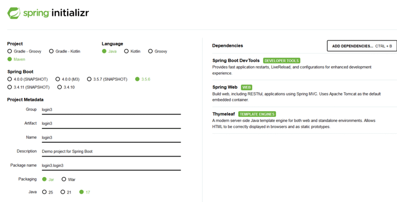The height and width of the screenshot is (202, 397).
Task: Select Kotlin as the language
Action: point(126,51)
